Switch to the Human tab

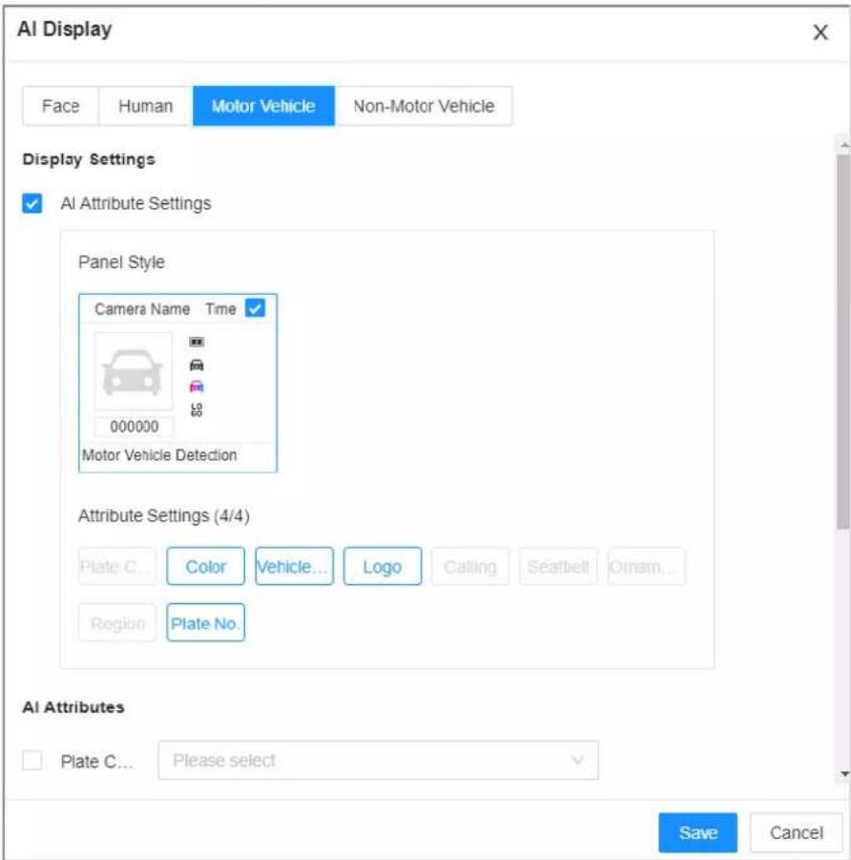point(146,106)
